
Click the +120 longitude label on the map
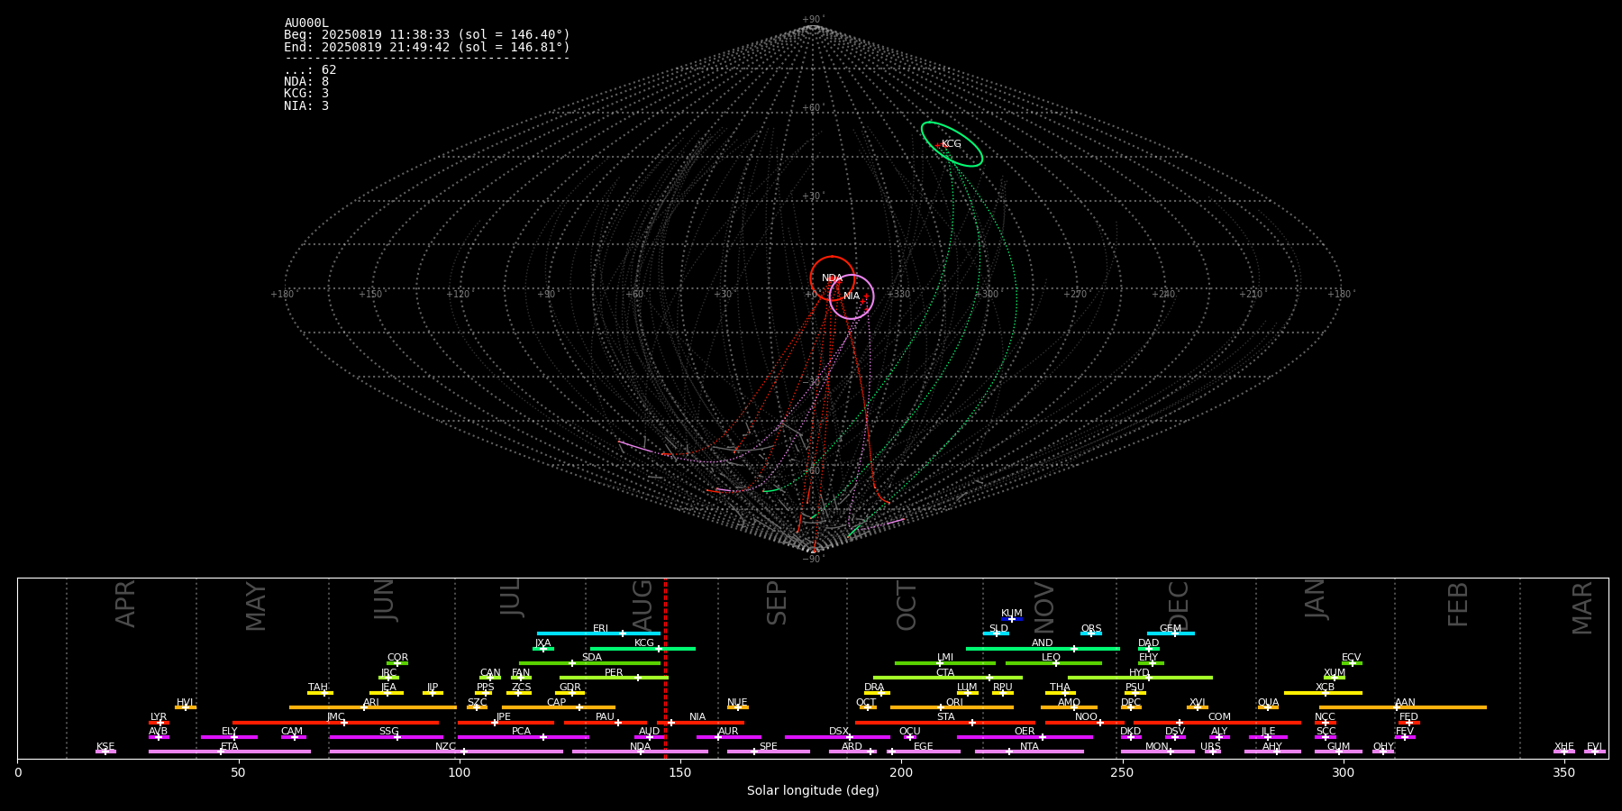point(458,295)
